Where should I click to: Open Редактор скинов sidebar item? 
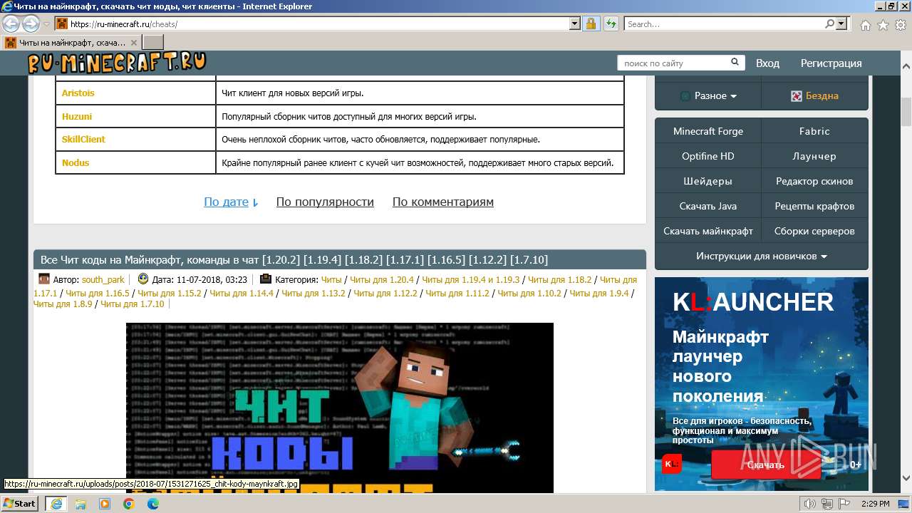pos(814,181)
